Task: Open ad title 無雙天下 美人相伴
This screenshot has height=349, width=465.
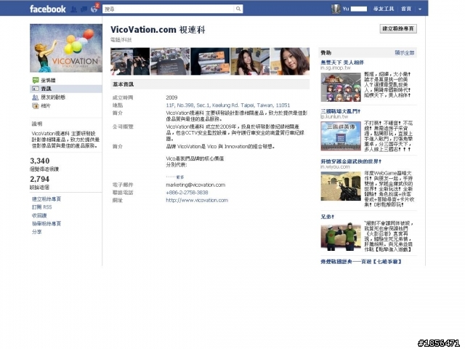Action: coord(342,63)
